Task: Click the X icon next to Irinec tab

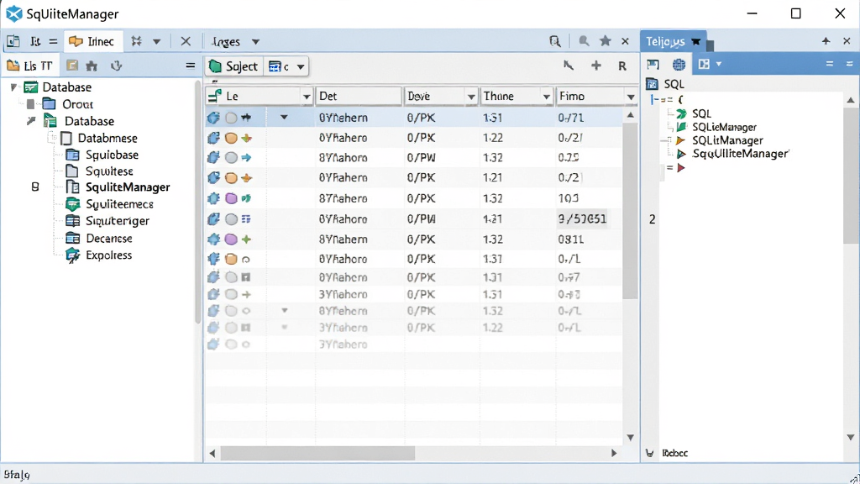Action: pyautogui.click(x=186, y=41)
